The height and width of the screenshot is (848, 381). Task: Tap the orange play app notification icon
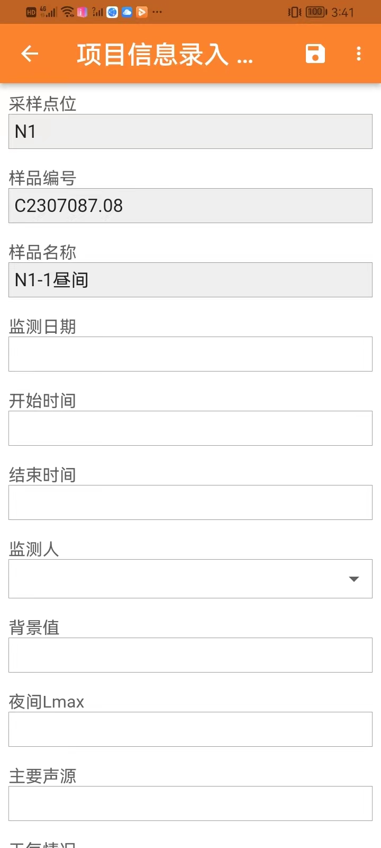click(x=142, y=12)
